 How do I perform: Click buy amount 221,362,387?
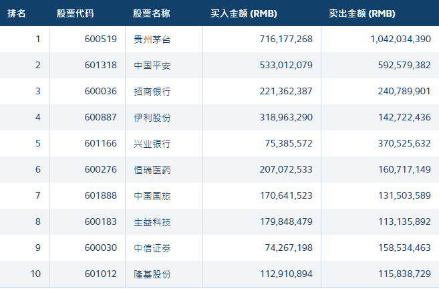[286, 91]
